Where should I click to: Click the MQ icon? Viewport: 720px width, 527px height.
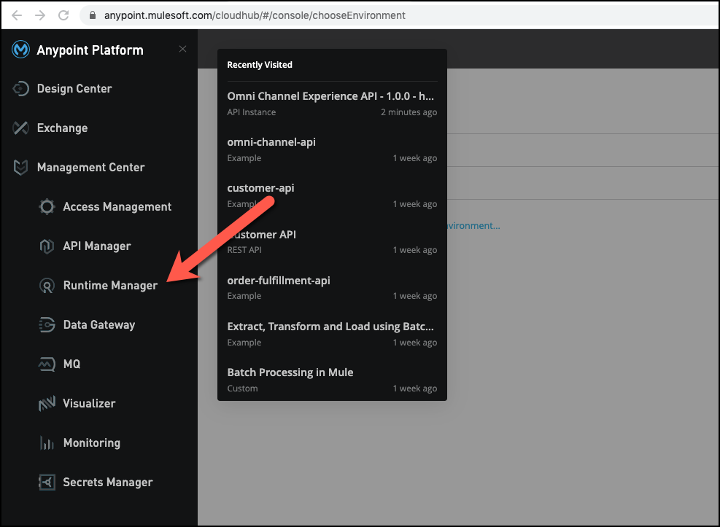(47, 364)
